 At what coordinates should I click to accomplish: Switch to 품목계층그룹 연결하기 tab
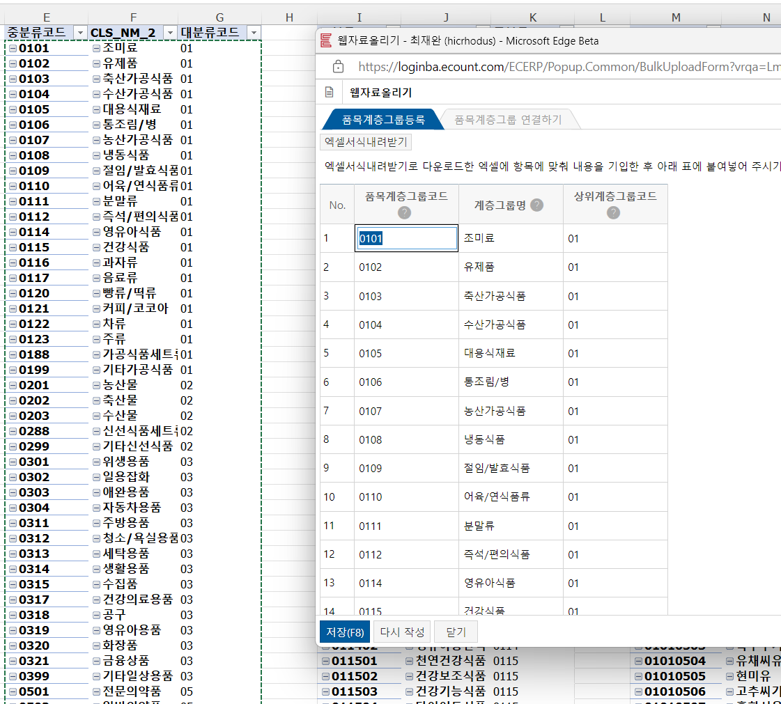click(508, 120)
